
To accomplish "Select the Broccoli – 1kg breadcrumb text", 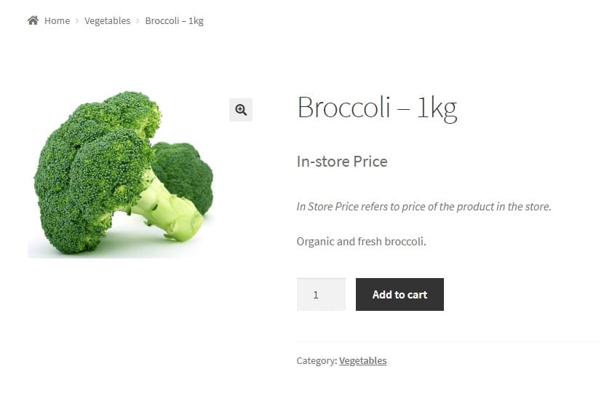I will click(174, 20).
